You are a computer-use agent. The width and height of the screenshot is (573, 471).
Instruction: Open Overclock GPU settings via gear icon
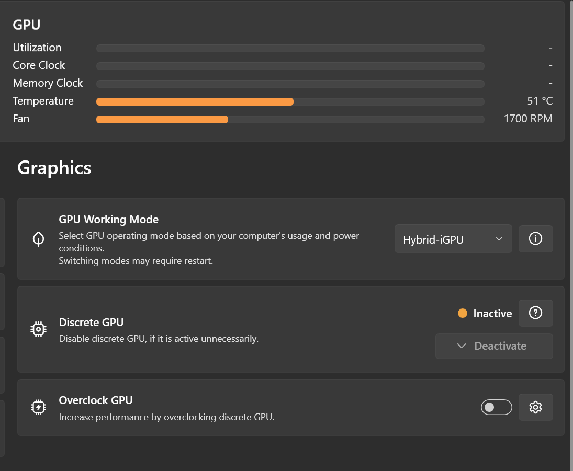click(x=535, y=407)
